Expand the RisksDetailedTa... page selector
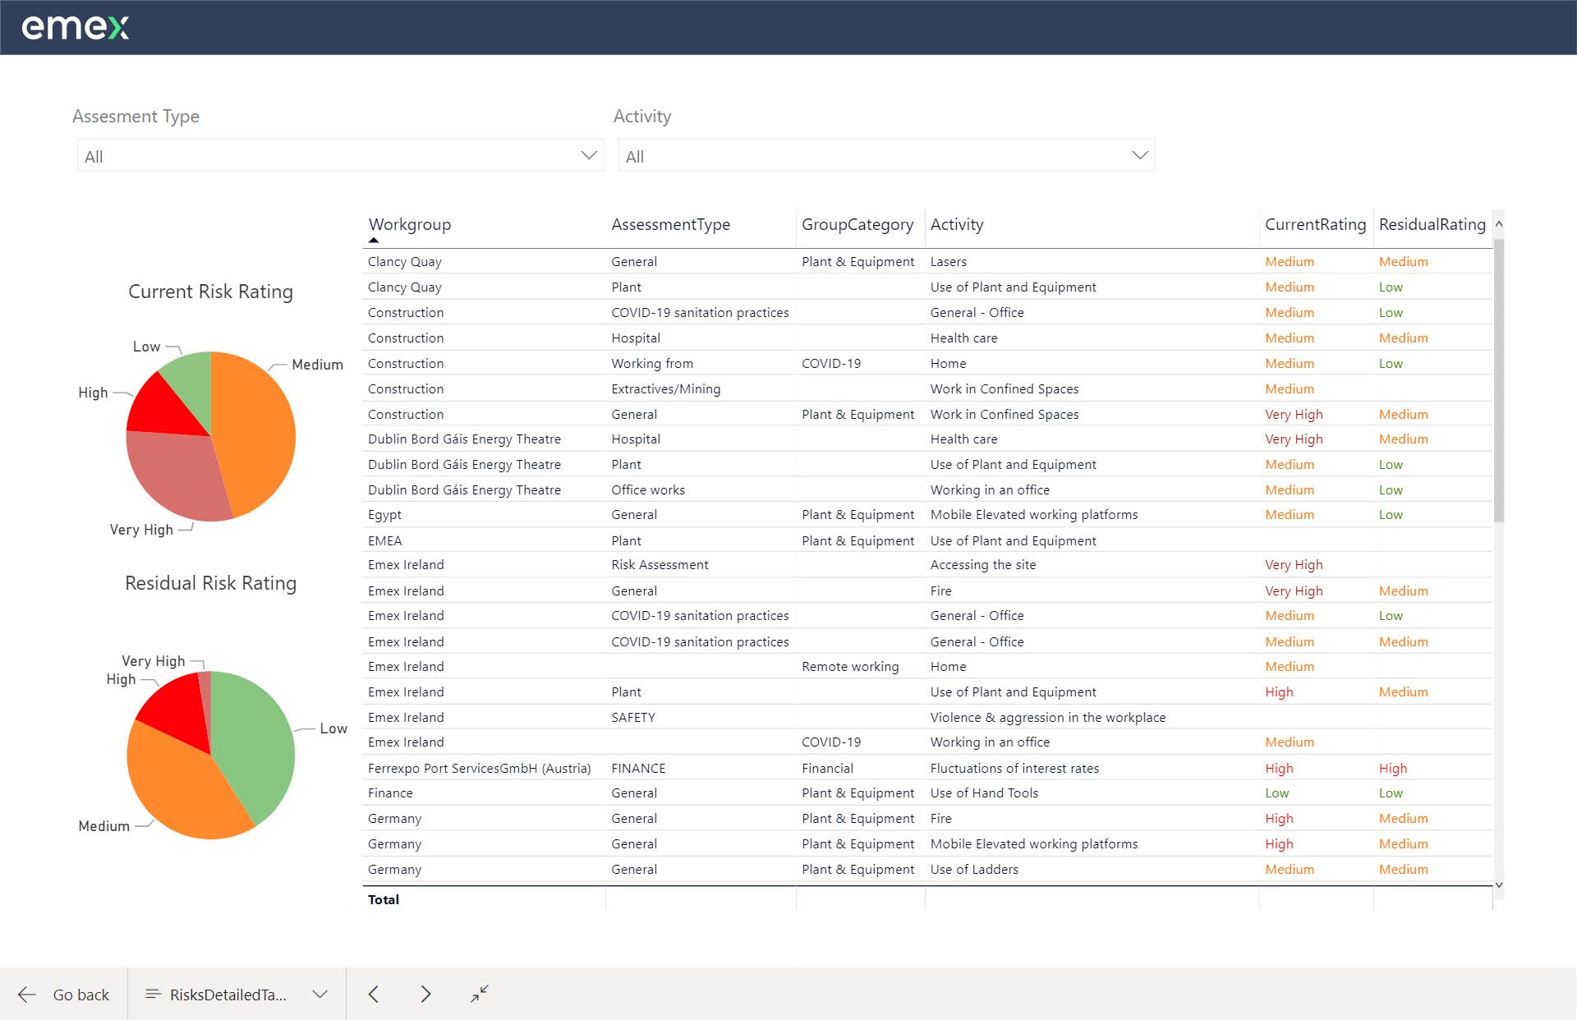1577x1020 pixels. [320, 995]
